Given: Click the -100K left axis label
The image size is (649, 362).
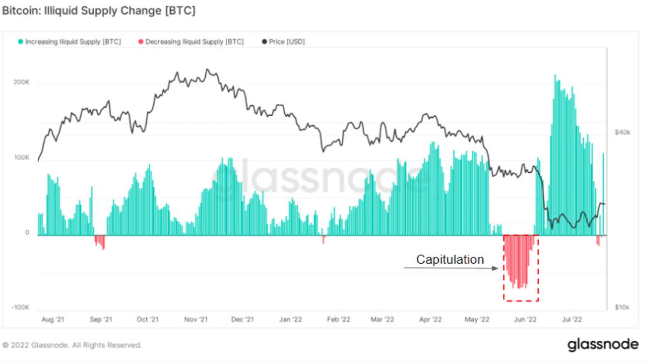Looking at the screenshot, I should [20, 308].
